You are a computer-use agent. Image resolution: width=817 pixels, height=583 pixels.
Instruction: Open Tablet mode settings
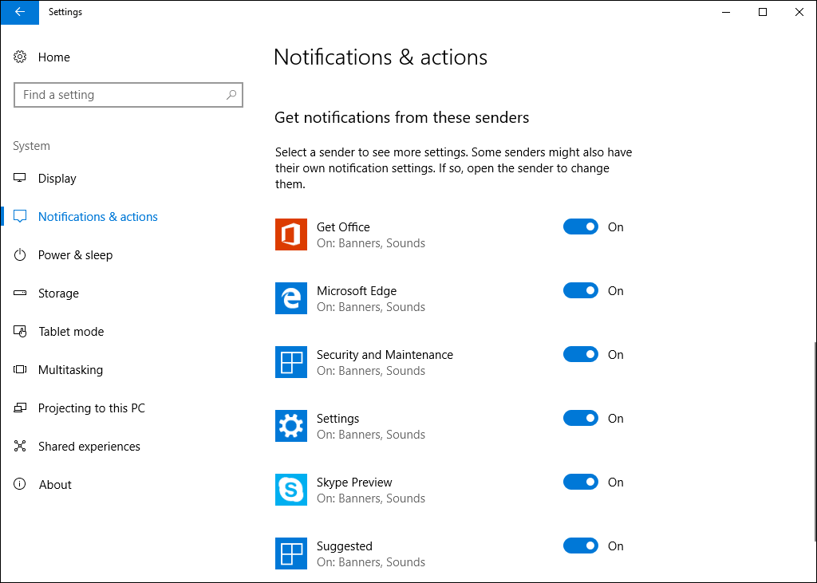(x=71, y=332)
